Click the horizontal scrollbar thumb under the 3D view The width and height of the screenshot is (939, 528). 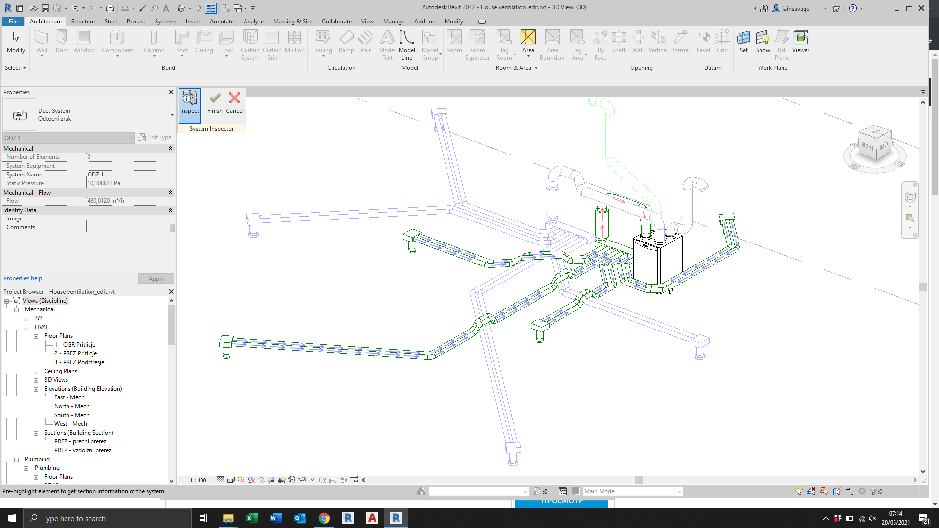639,480
